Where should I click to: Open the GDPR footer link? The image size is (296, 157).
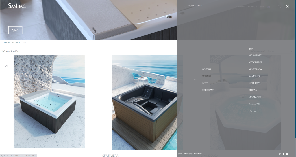tap(180, 154)
